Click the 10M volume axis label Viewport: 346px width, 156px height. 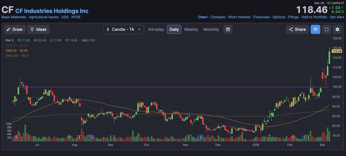(8, 124)
